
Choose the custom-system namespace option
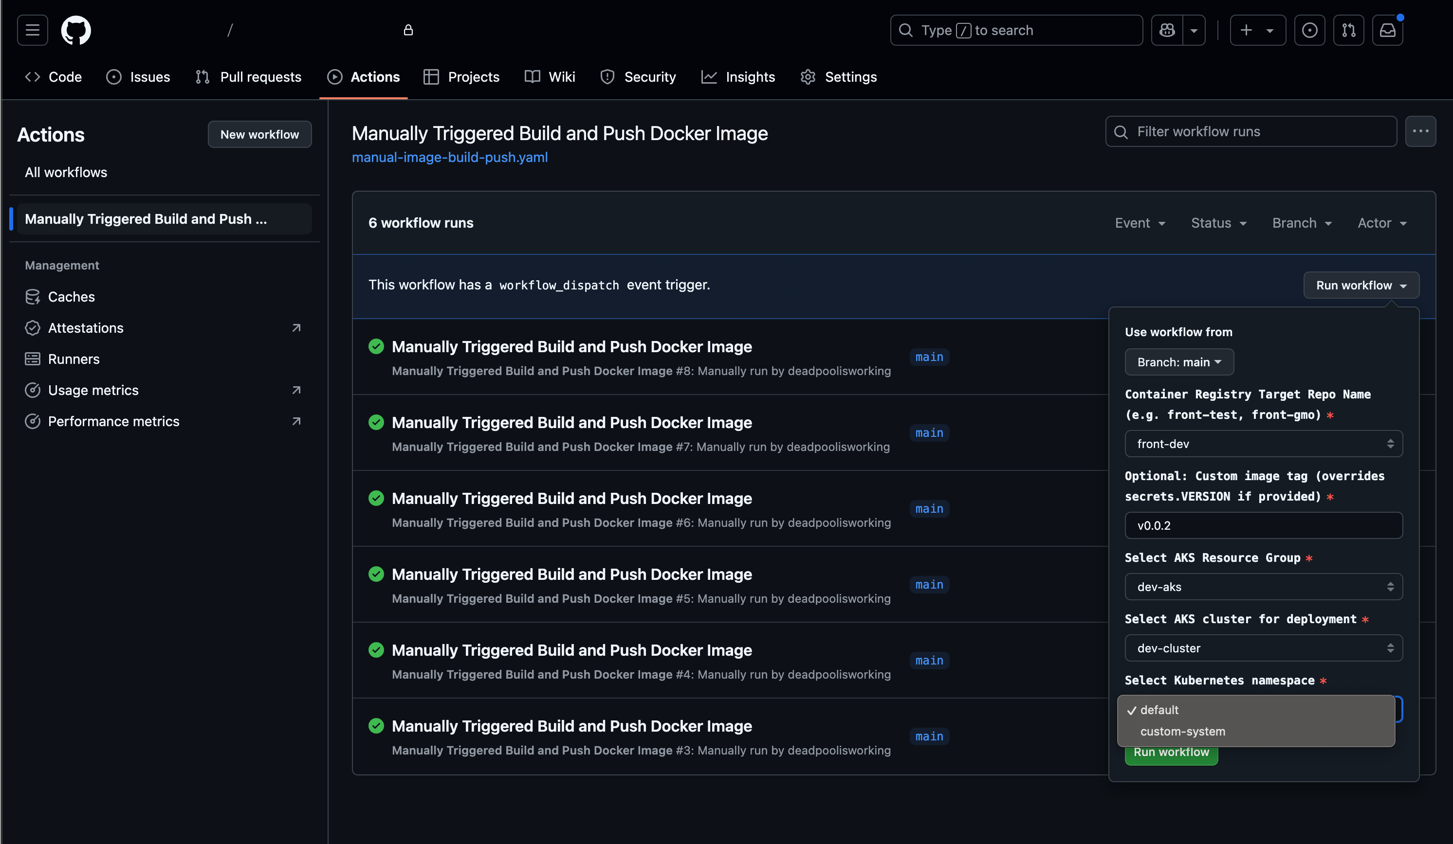[x=1256, y=731]
